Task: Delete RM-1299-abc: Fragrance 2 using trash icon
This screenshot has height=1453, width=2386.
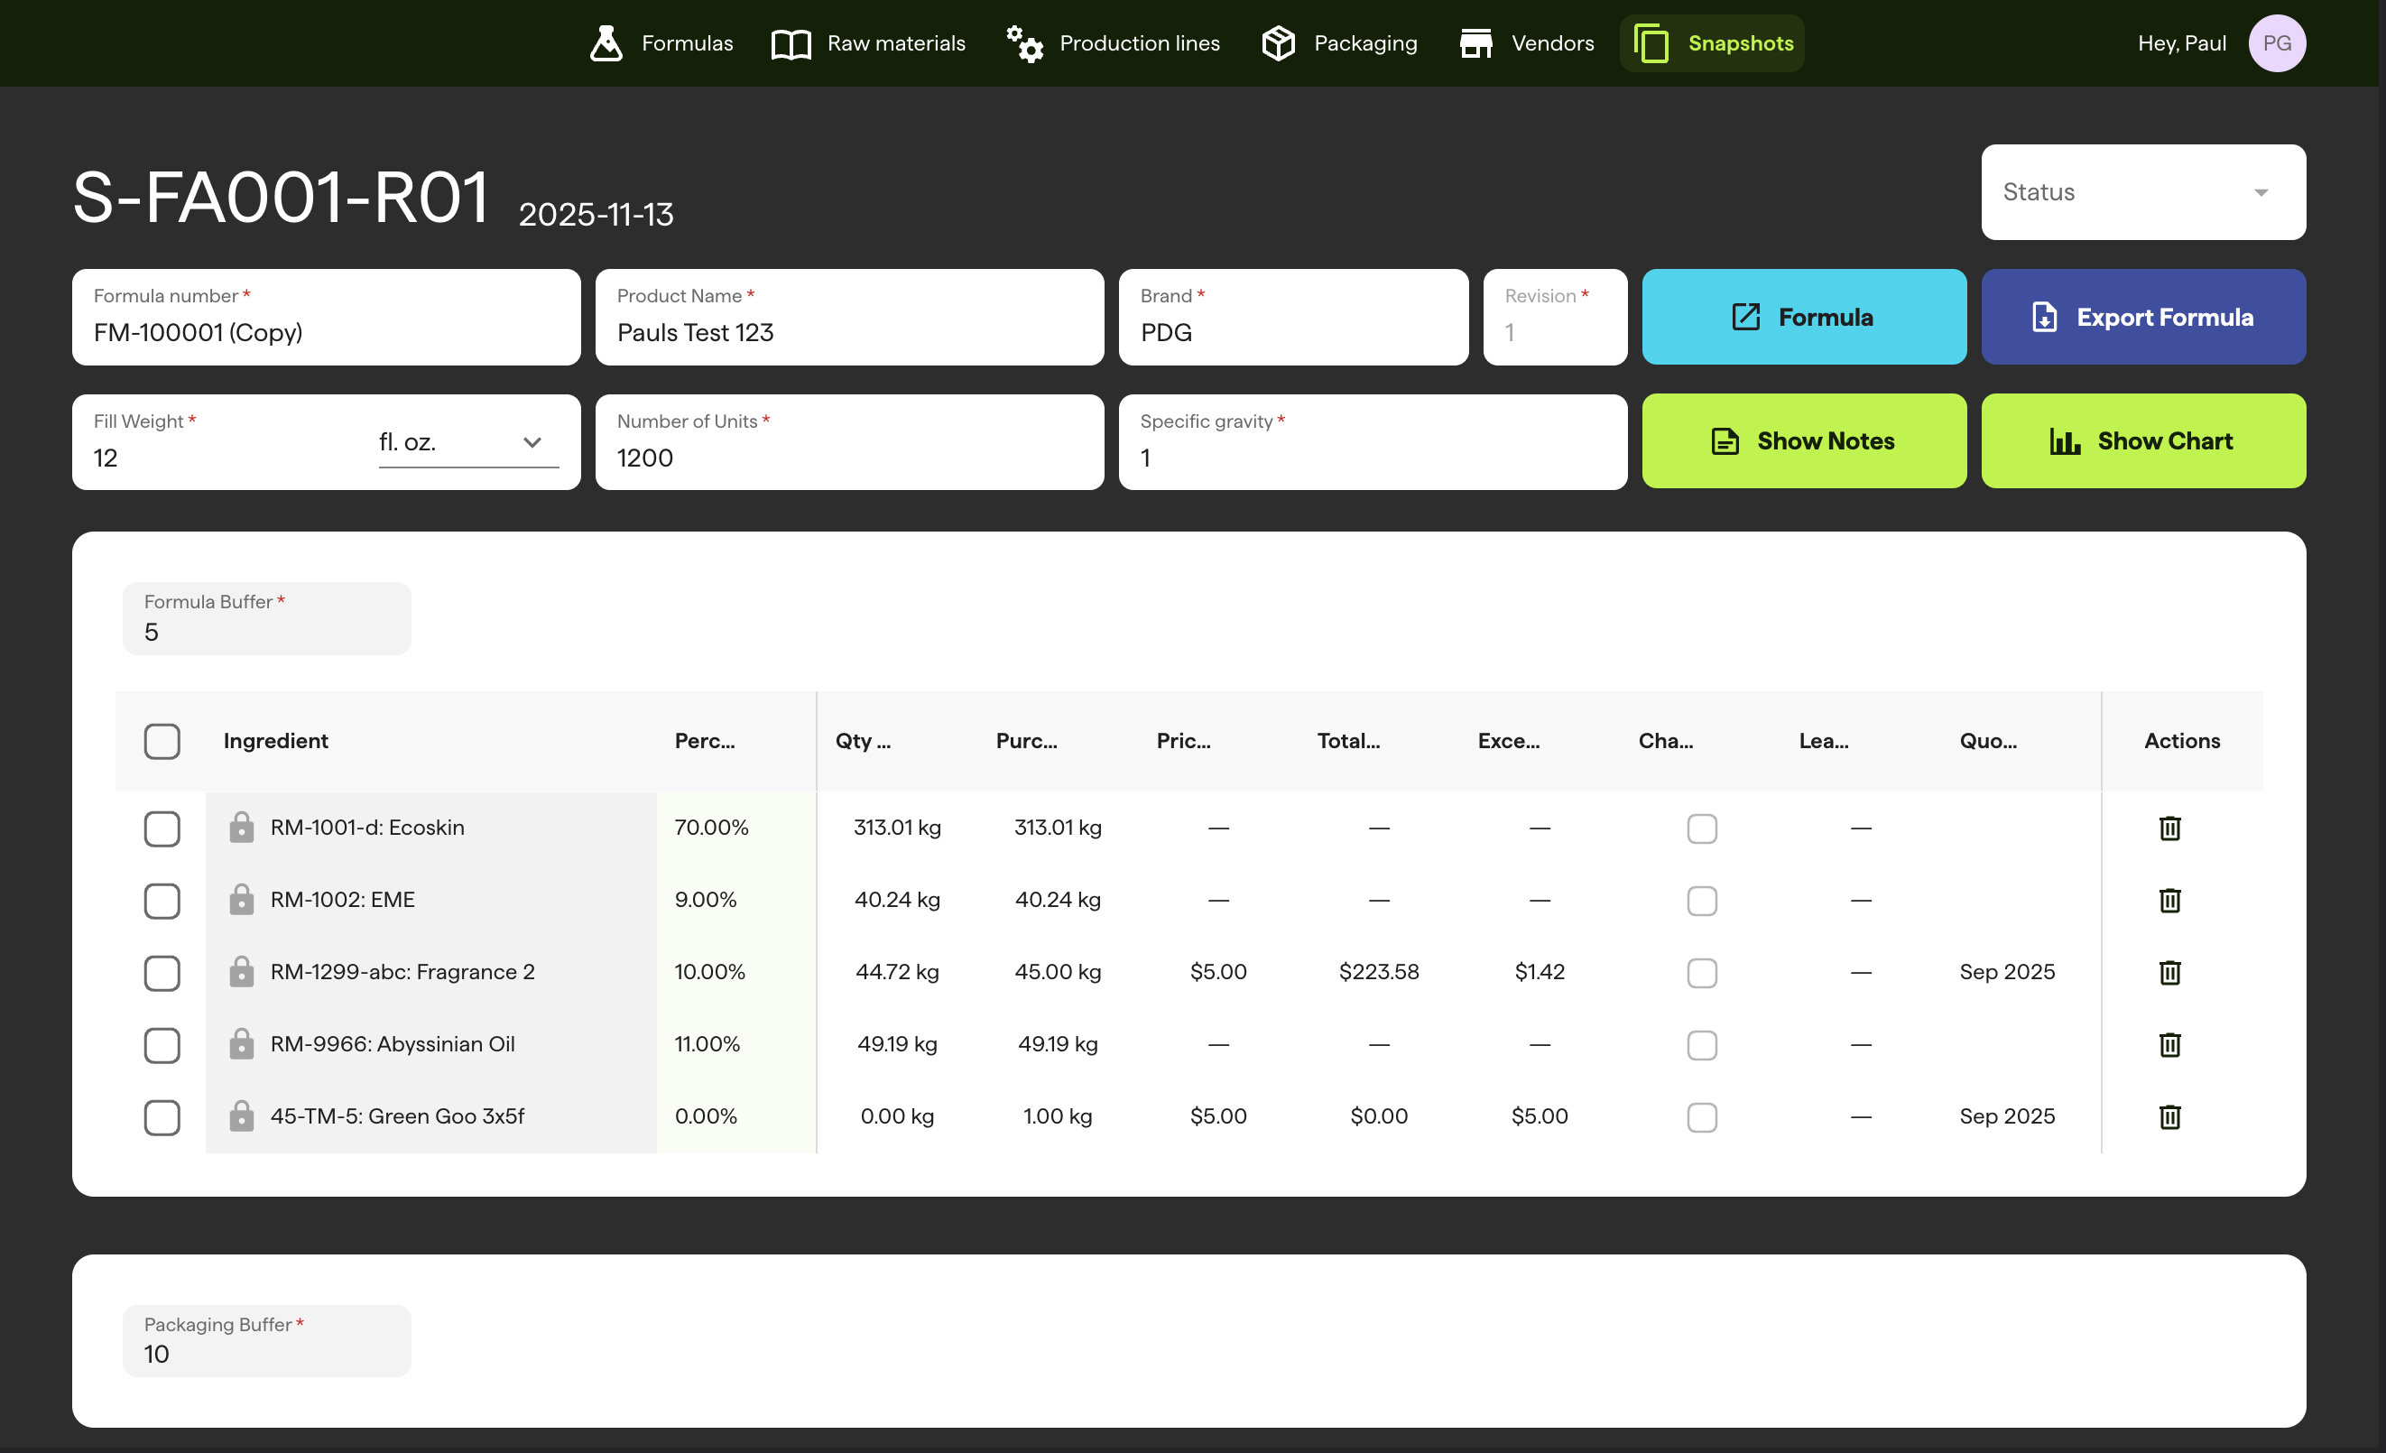Action: (x=2170, y=974)
